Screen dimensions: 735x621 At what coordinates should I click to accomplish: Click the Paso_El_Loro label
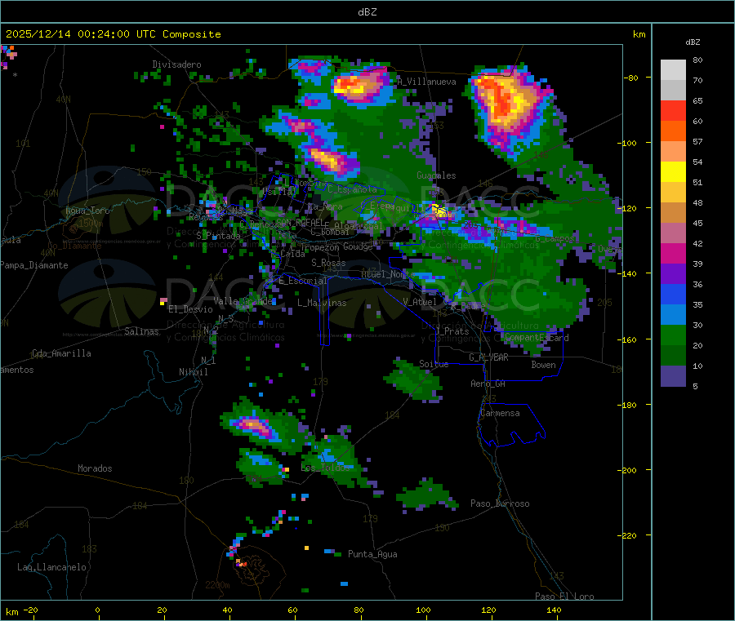point(565,597)
